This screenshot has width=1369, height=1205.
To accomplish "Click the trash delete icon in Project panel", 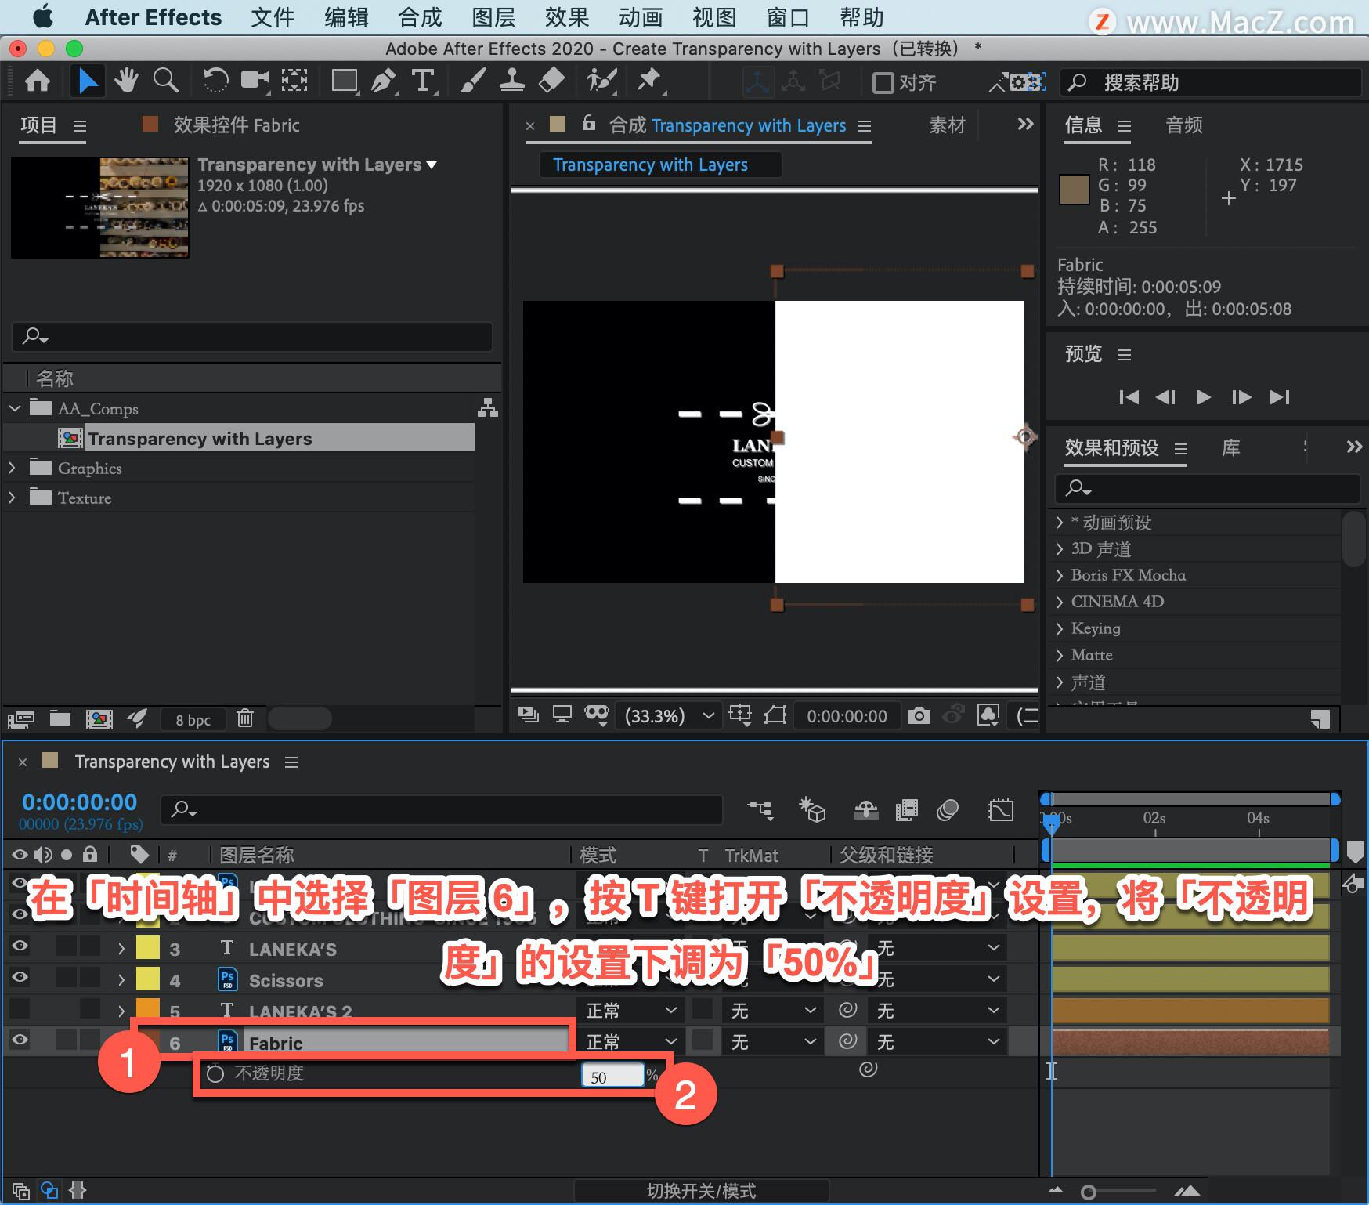I will click(245, 718).
